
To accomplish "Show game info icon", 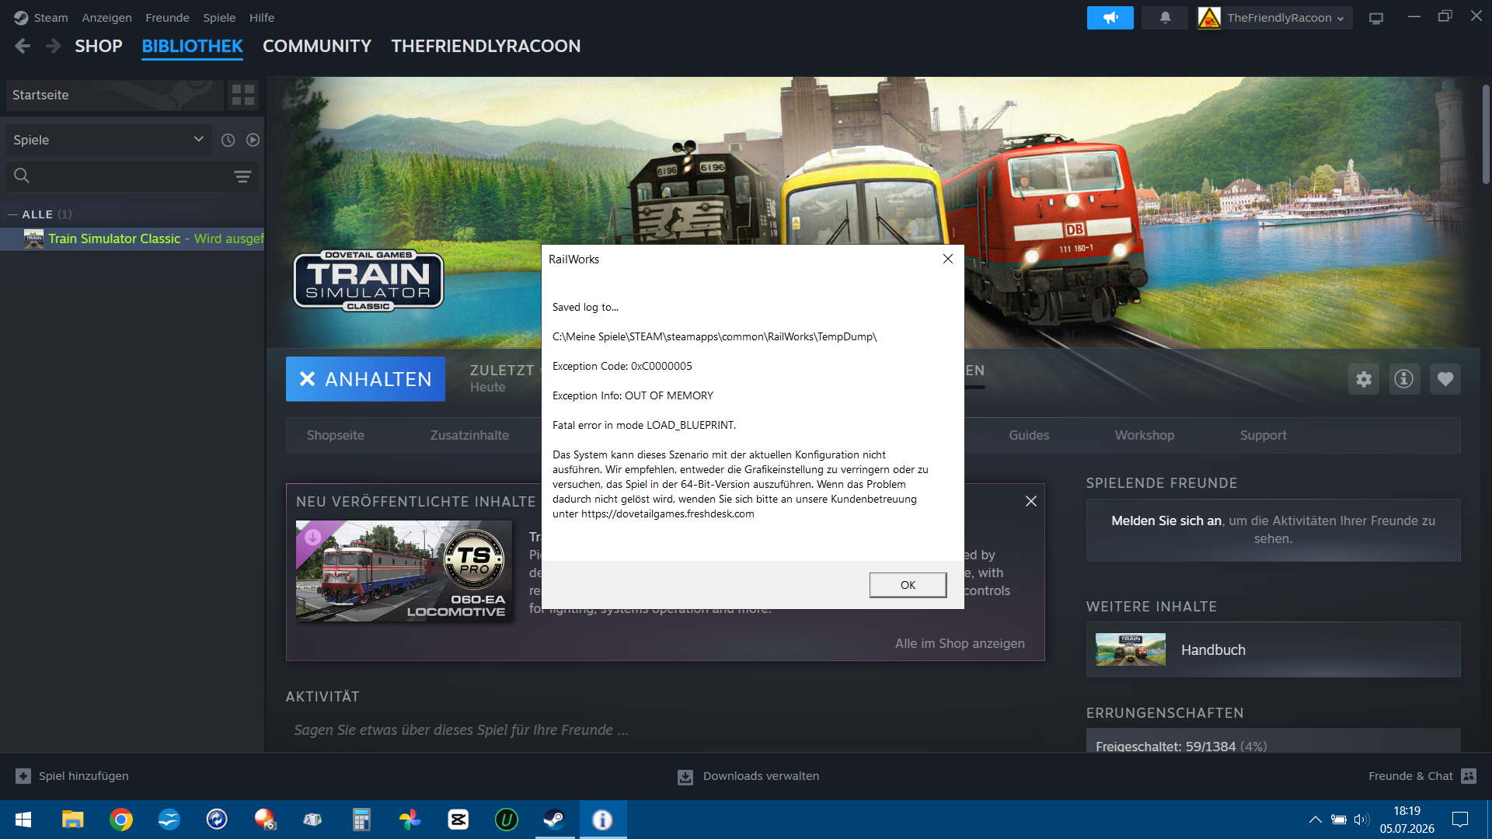I will (1404, 379).
